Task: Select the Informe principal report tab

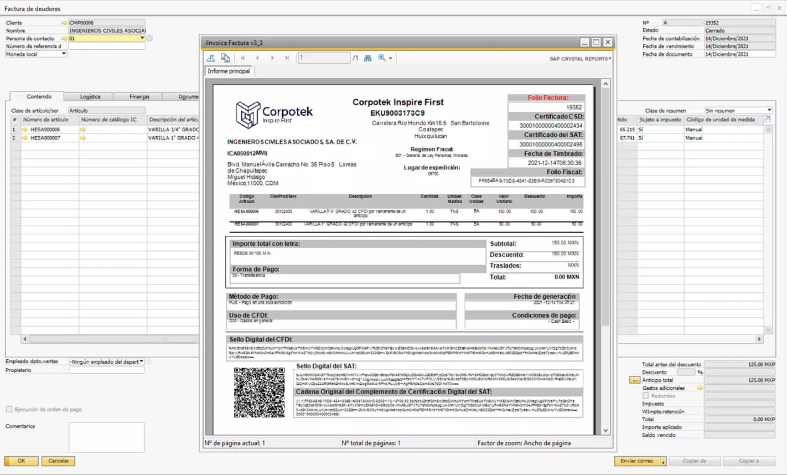Action: pos(229,71)
